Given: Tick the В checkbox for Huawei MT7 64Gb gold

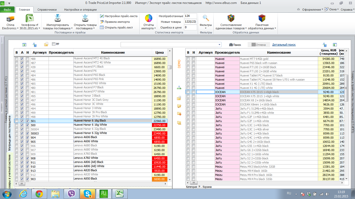Looking at the screenshot, I should pyautogui.click(x=188, y=59).
